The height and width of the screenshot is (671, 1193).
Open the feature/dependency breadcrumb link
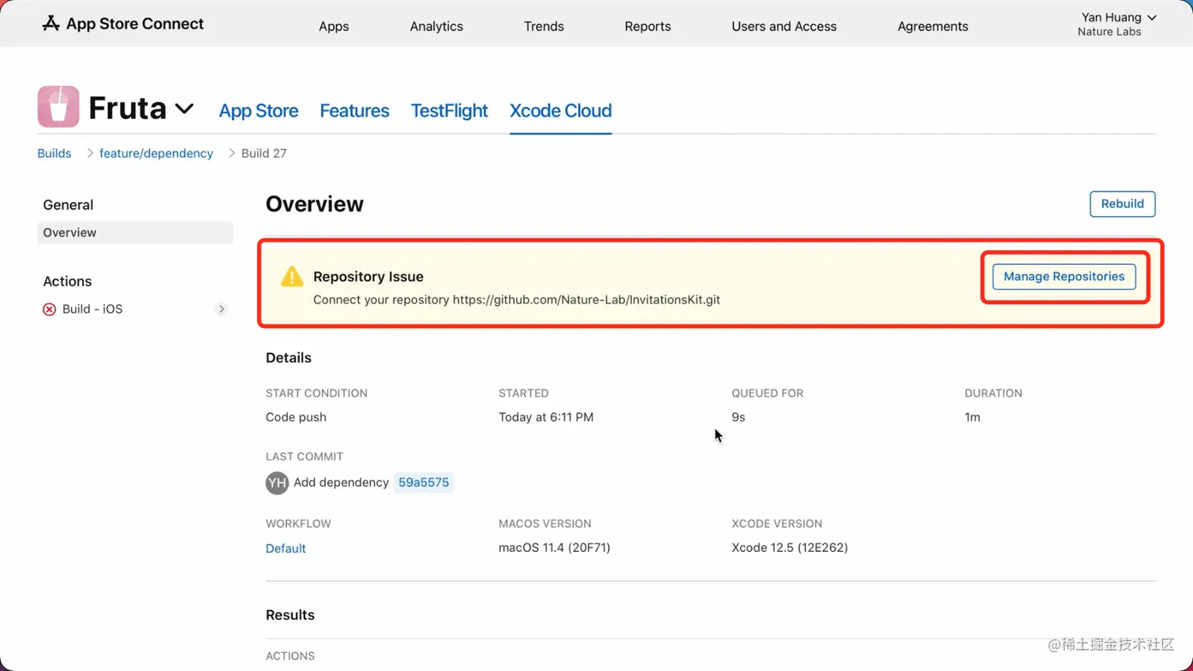coord(156,153)
